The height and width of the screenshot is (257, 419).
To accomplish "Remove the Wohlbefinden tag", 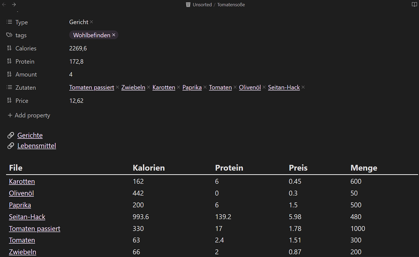I will (114, 35).
